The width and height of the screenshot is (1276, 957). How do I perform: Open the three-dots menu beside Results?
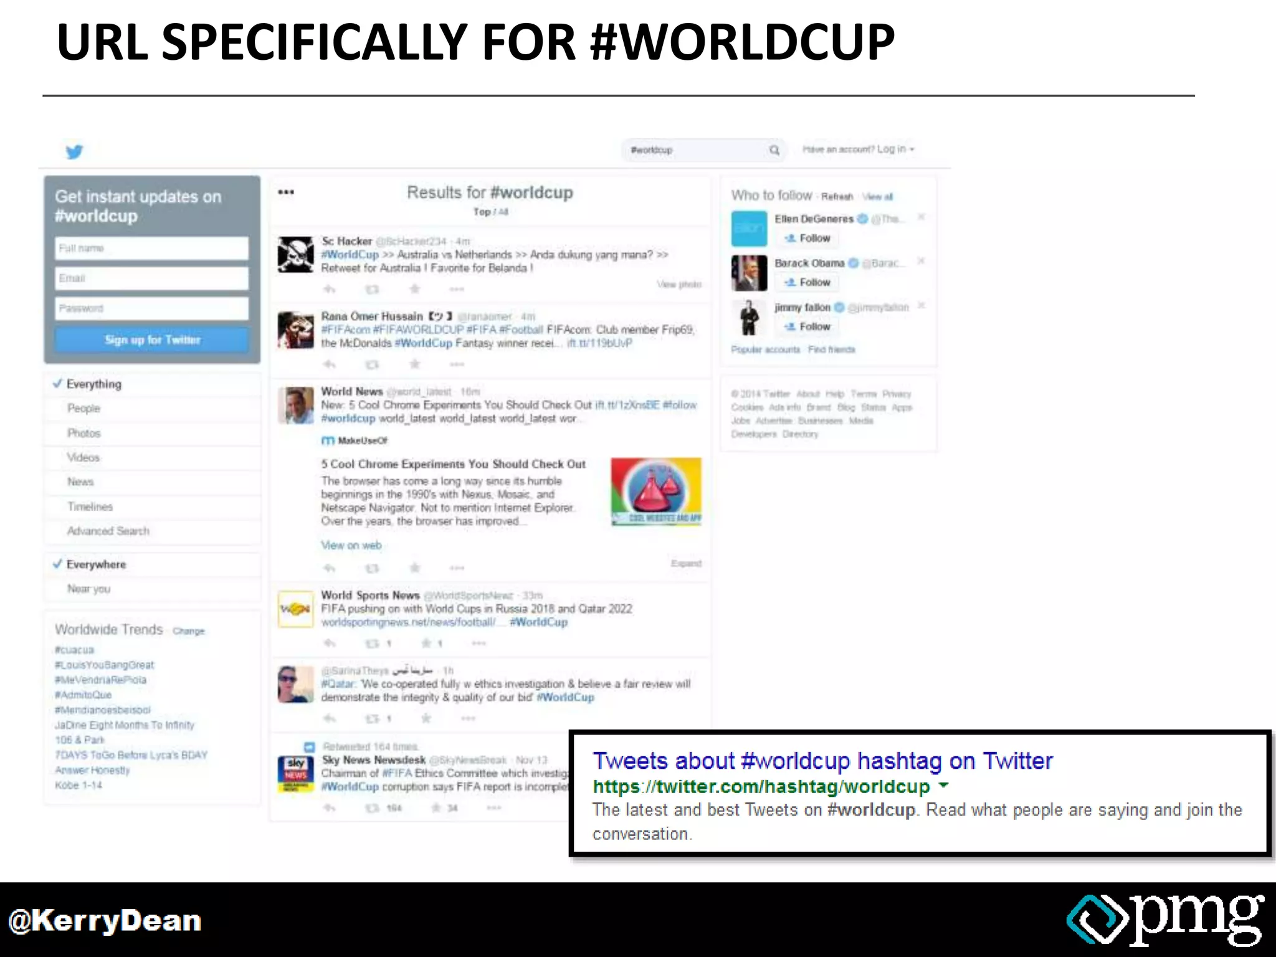click(x=286, y=192)
